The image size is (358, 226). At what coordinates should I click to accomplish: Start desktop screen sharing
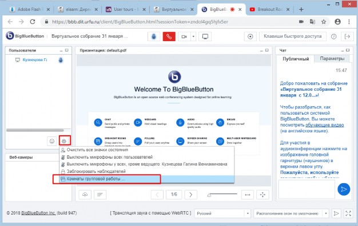point(205,37)
